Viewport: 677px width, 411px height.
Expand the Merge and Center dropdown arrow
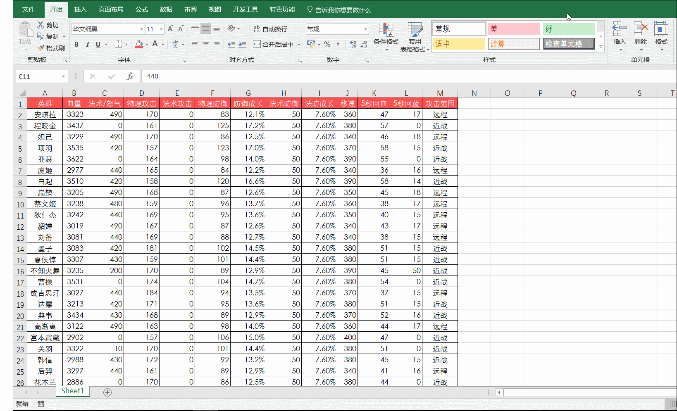point(299,44)
